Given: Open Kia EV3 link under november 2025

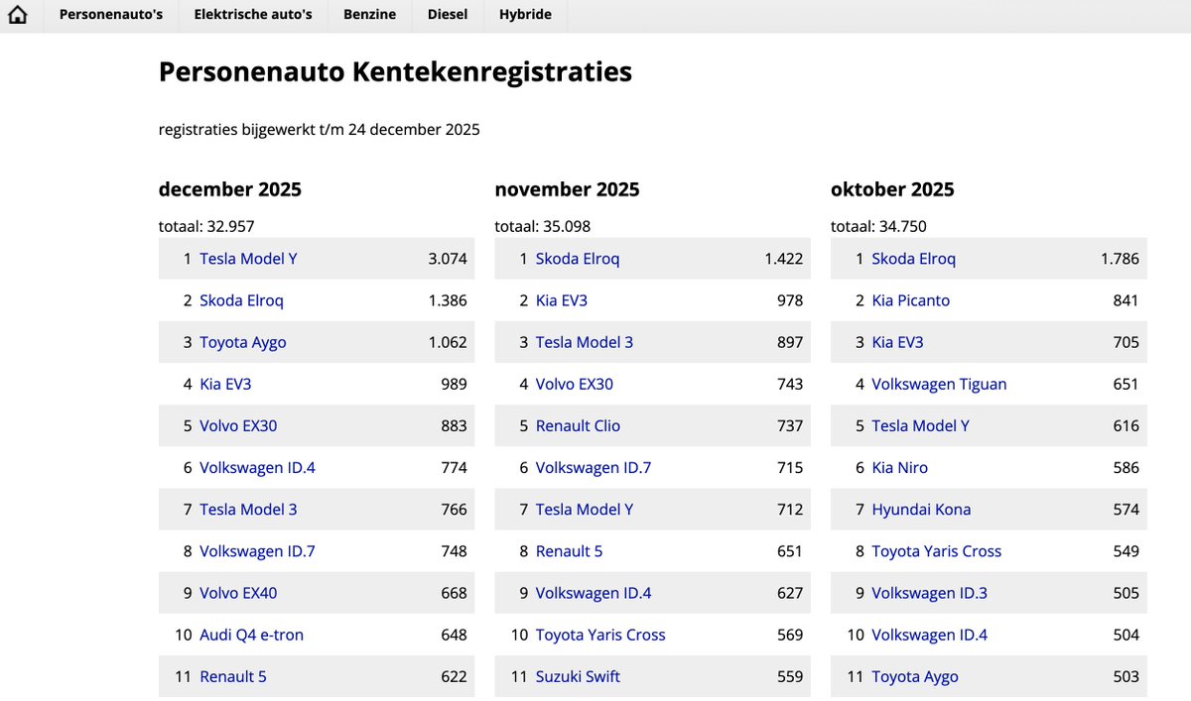Looking at the screenshot, I should [x=562, y=300].
